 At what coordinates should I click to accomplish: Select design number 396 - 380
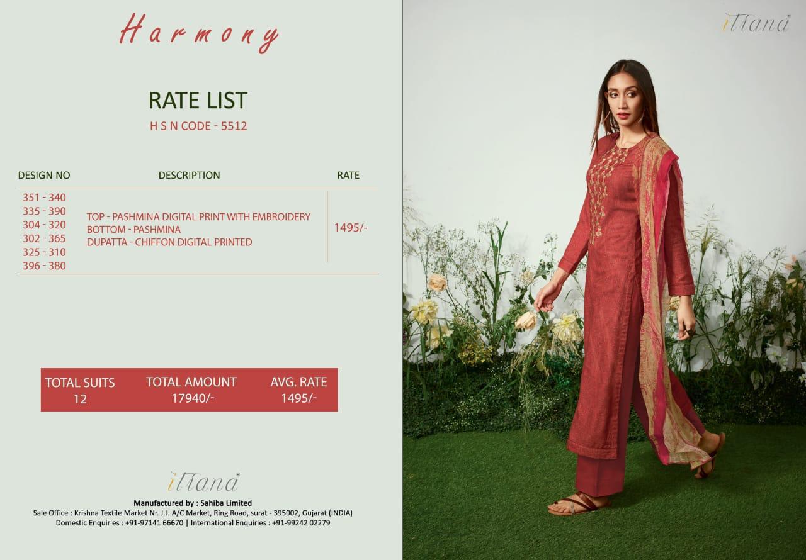(x=44, y=266)
